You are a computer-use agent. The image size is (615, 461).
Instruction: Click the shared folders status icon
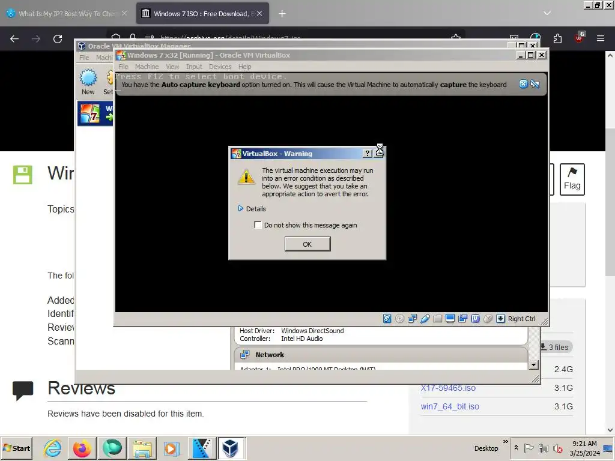pos(437,319)
